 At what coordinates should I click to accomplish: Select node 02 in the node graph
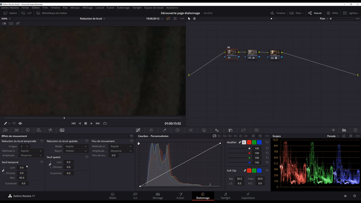coord(252,53)
